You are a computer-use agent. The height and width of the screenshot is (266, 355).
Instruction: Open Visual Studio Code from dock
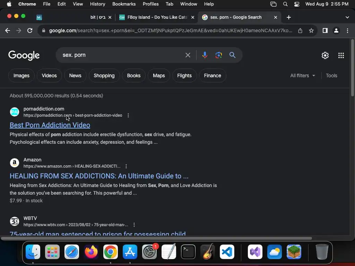click(x=227, y=252)
